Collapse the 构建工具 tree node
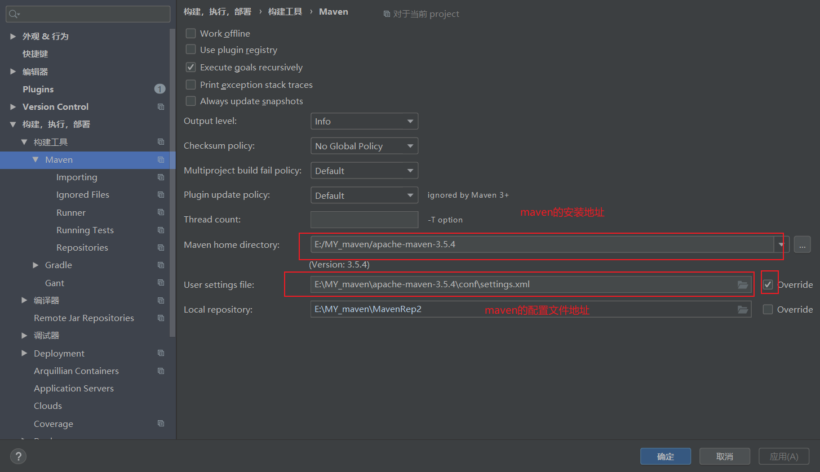 pyautogui.click(x=24, y=142)
